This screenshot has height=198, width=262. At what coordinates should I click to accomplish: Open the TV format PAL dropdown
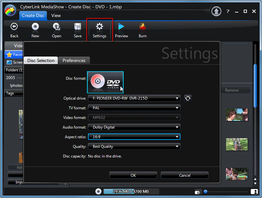coord(134,108)
